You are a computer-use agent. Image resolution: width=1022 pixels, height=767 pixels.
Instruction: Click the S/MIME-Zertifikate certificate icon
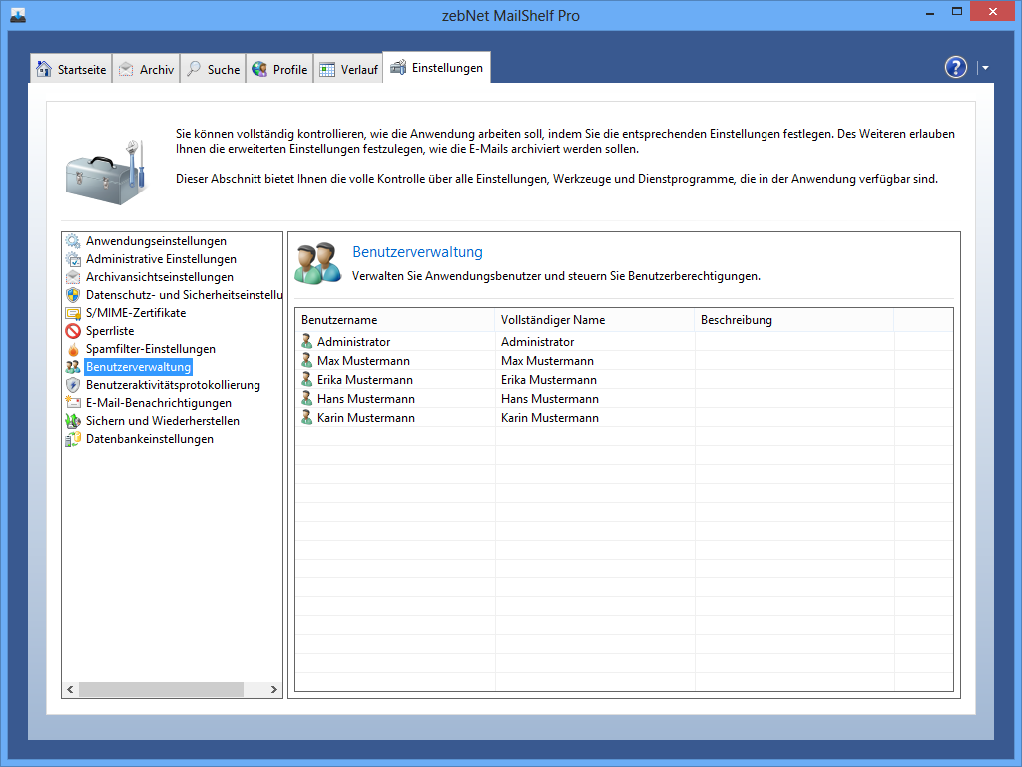[x=73, y=313]
